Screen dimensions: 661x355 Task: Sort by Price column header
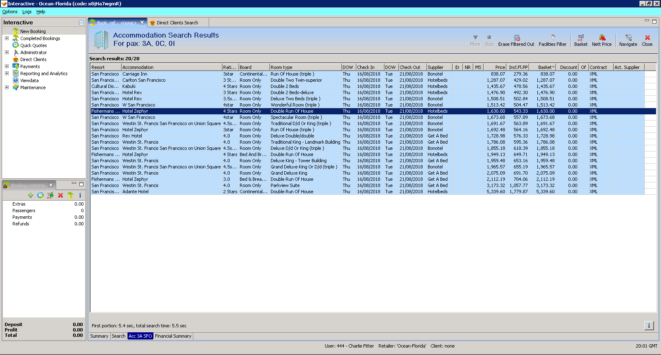(x=495, y=67)
